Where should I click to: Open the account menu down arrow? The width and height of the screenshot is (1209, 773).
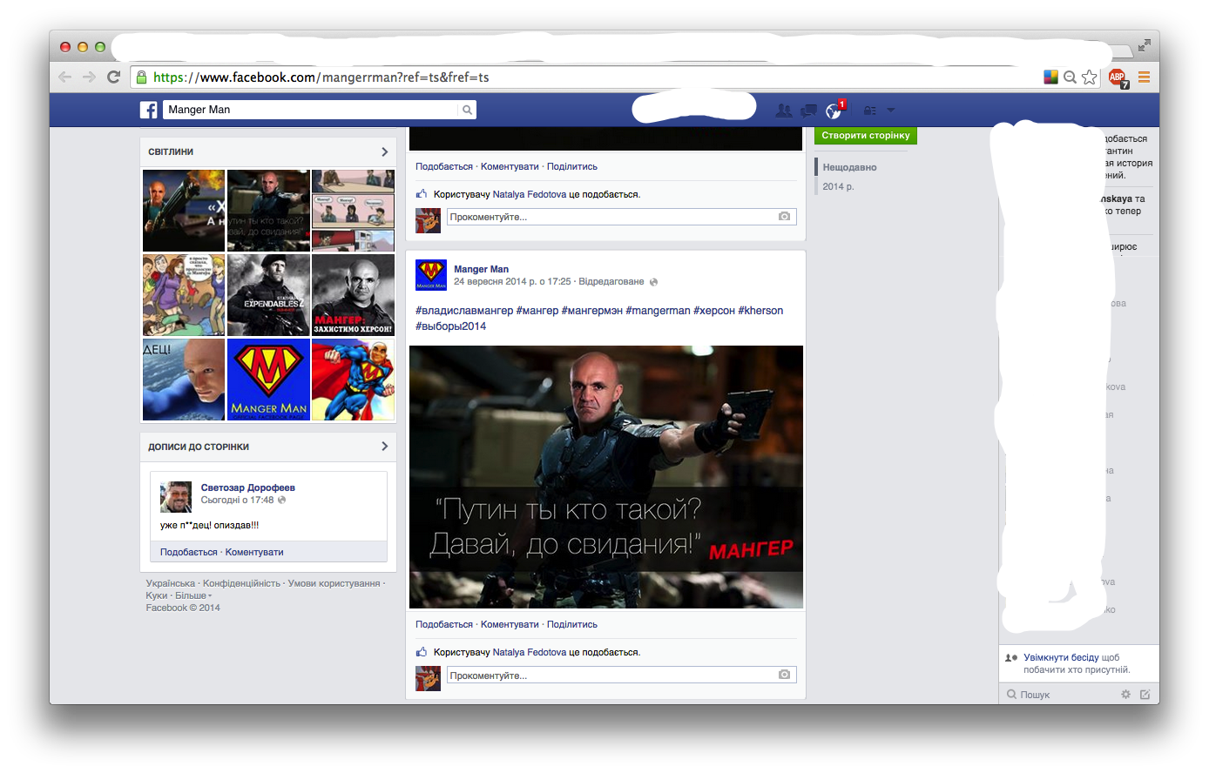[x=890, y=111]
